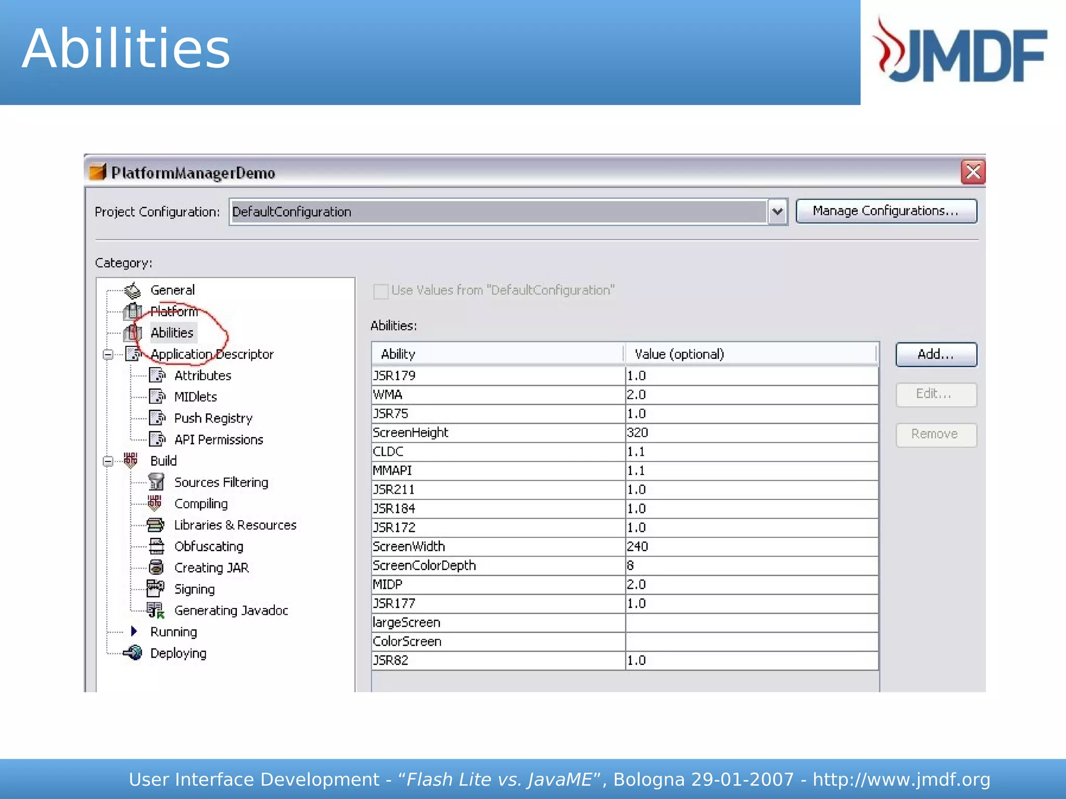
Task: Select the MIDP ability row
Action: tap(625, 585)
